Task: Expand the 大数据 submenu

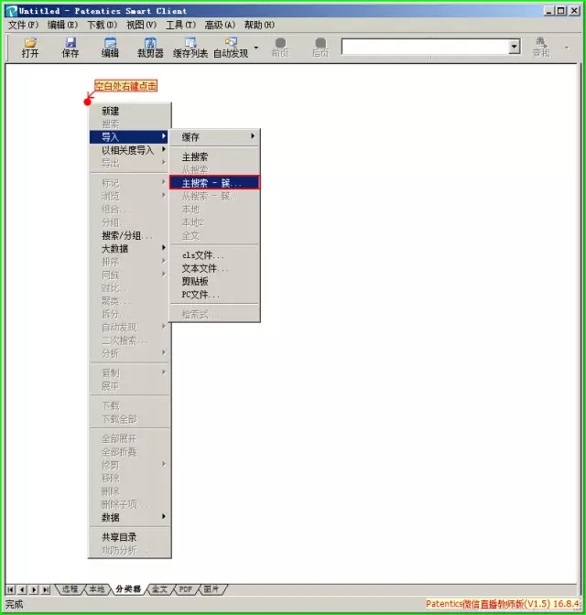Action: [x=128, y=248]
